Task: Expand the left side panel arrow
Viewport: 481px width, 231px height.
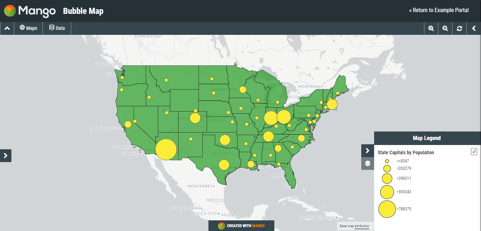Action: [x=6, y=155]
